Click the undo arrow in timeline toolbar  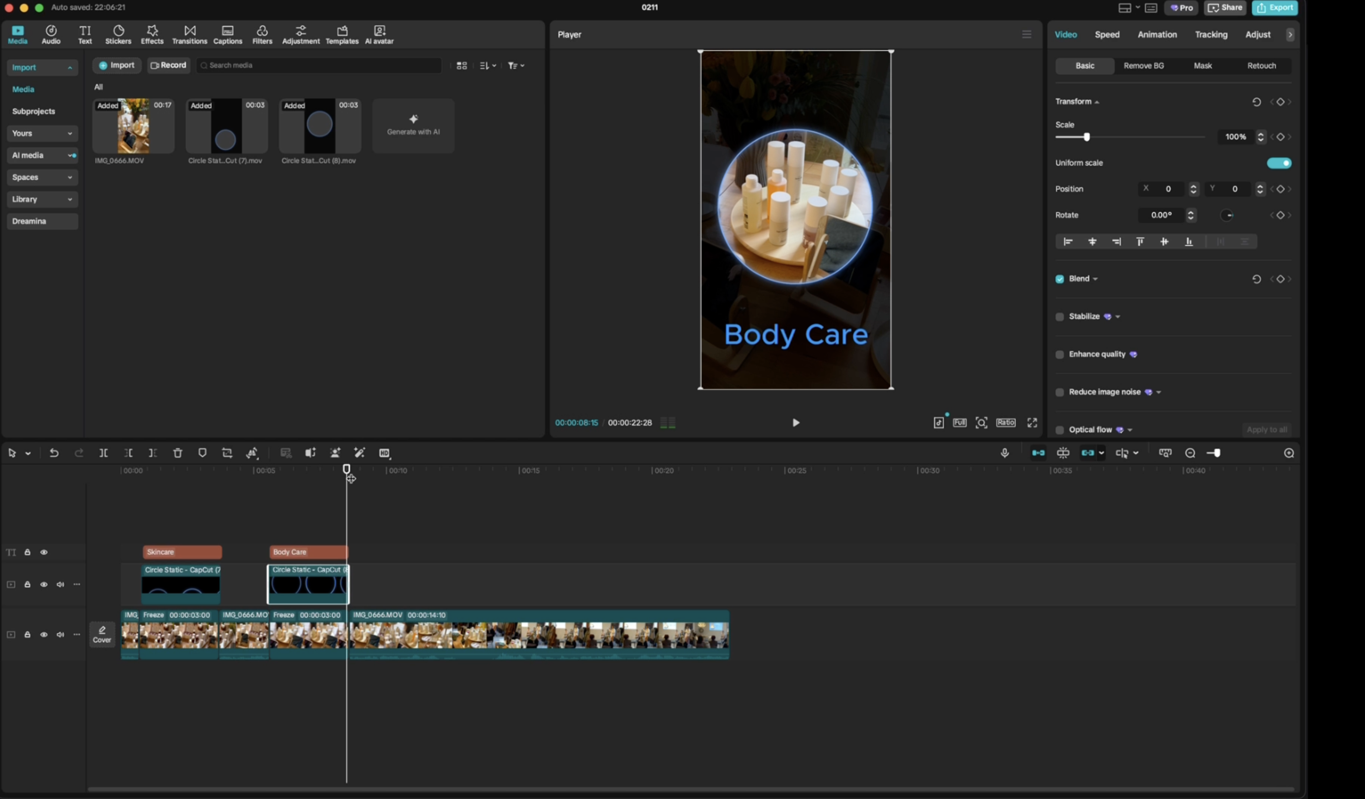pos(54,453)
